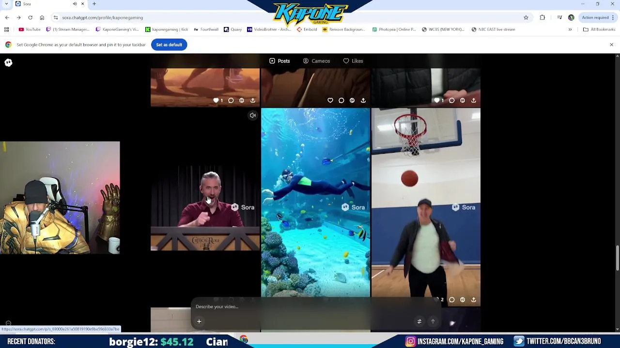Open the Stream Manager bookmark
620x348 pixels.
click(67, 29)
